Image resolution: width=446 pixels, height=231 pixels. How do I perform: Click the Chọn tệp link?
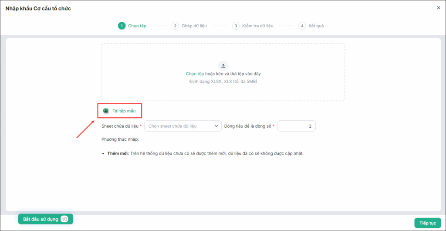point(195,74)
